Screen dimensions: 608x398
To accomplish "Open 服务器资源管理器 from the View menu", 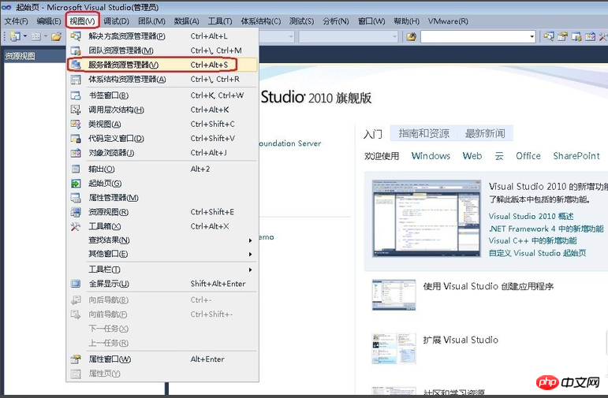I will pos(123,65).
